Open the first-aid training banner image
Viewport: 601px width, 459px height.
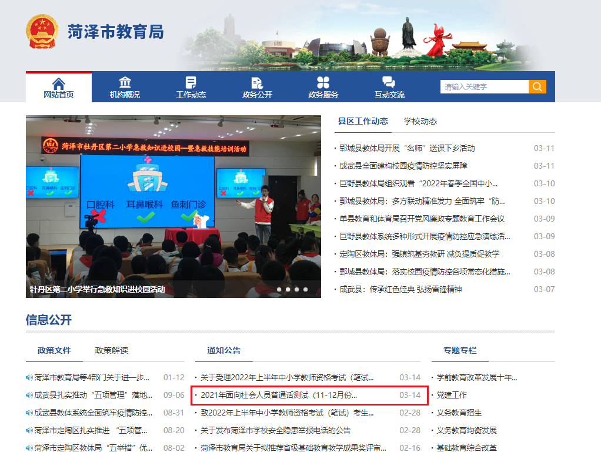click(173, 206)
